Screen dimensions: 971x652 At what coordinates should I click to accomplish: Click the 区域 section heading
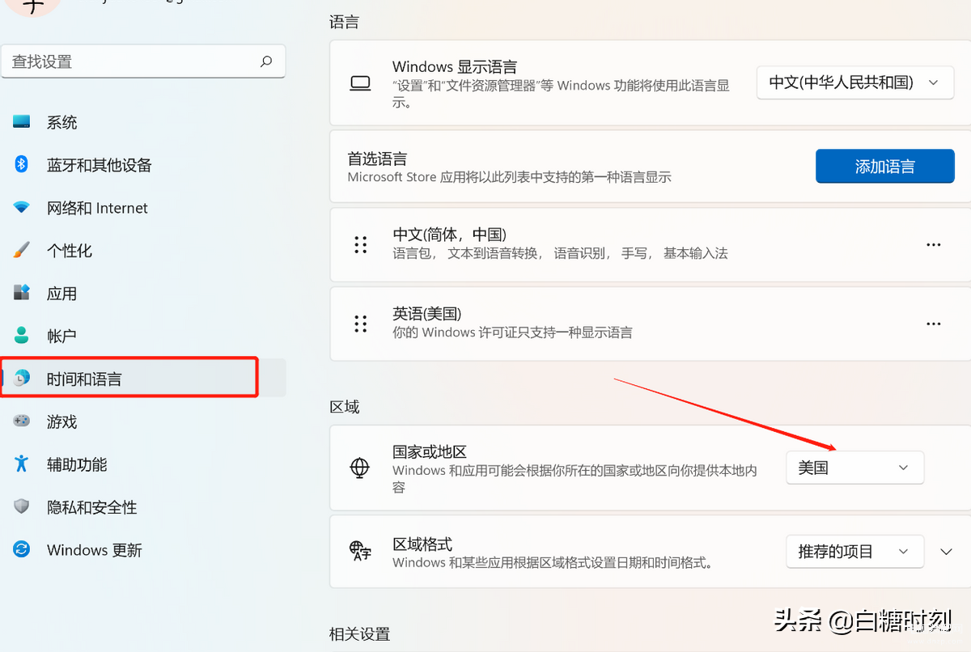pos(345,407)
